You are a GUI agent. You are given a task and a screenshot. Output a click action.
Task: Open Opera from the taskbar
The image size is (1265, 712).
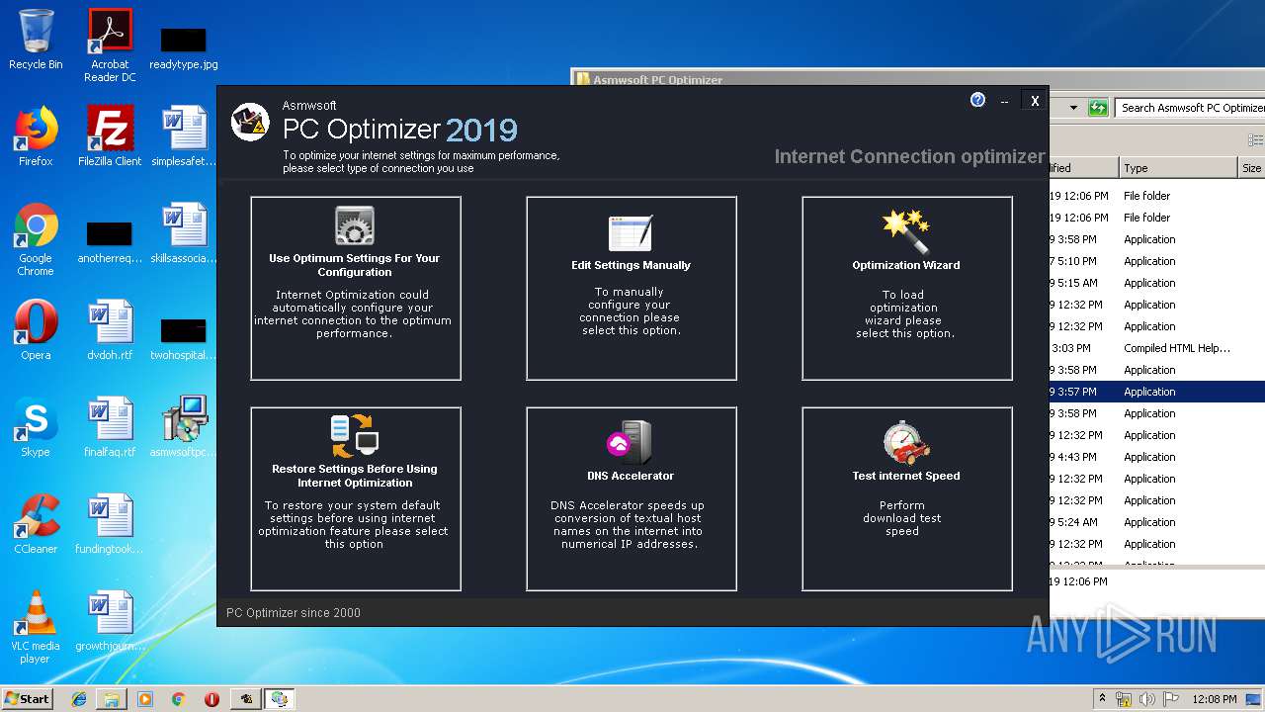click(211, 699)
